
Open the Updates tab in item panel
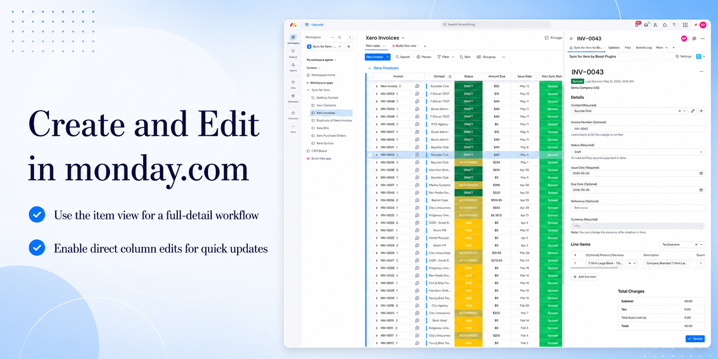point(614,48)
